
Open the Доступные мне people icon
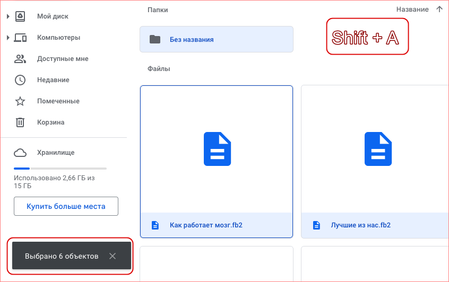pyautogui.click(x=20, y=59)
